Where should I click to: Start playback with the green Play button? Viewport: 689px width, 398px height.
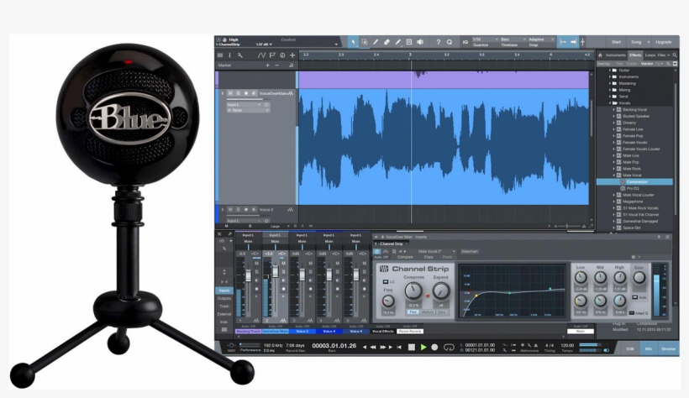click(x=423, y=347)
